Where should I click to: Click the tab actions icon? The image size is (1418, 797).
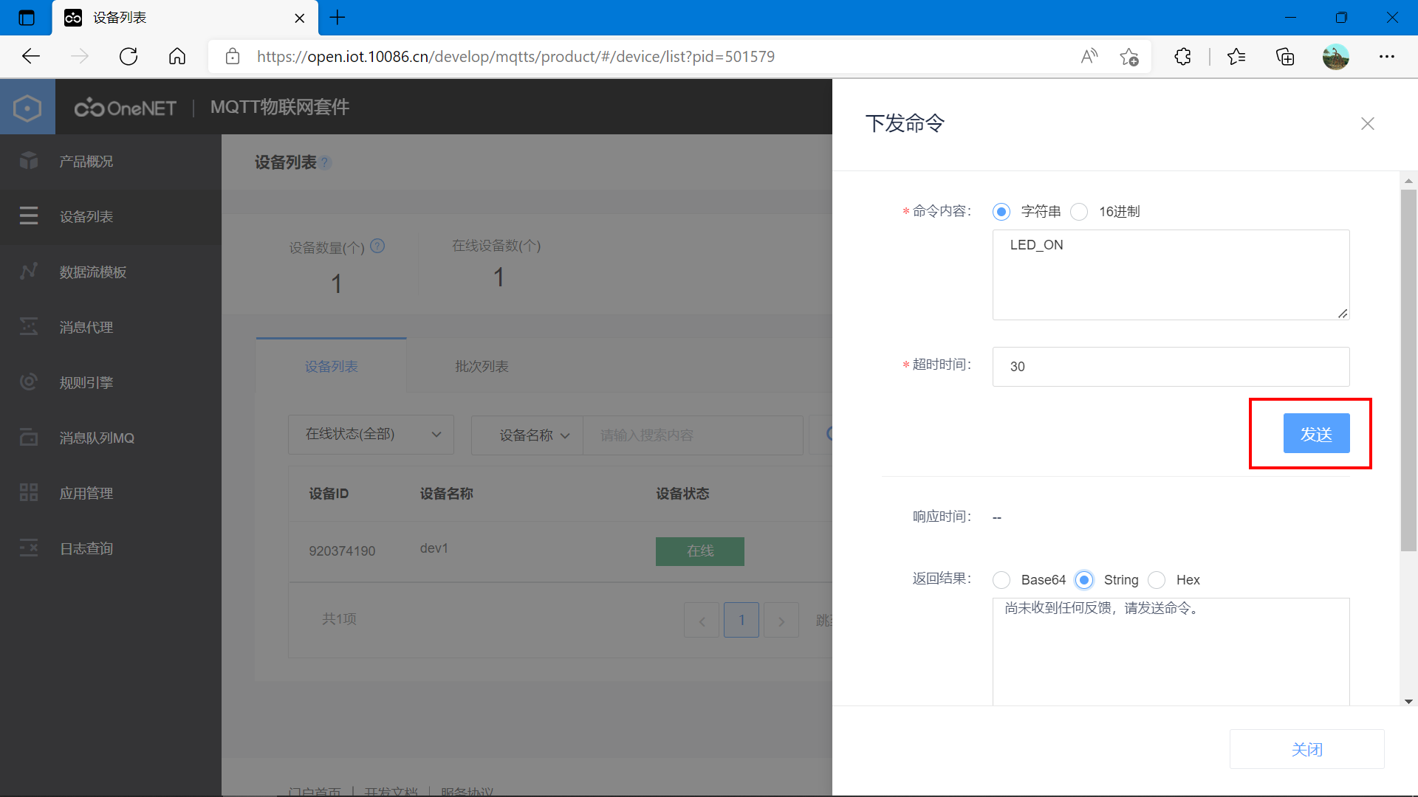[x=27, y=18]
